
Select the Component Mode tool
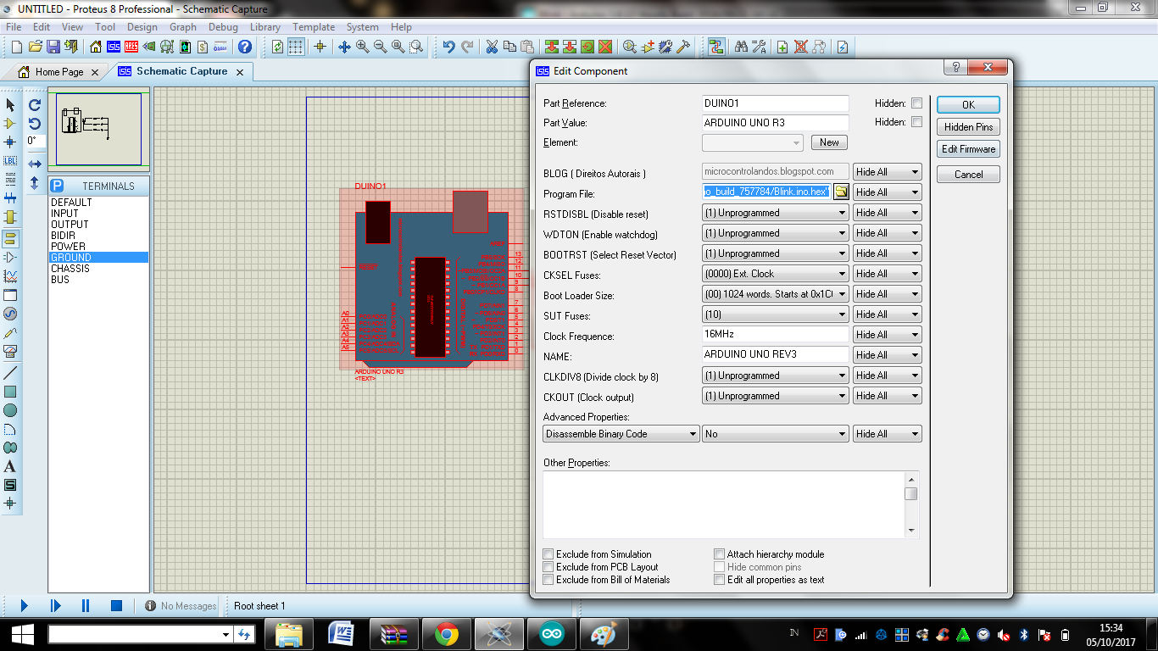(12, 124)
